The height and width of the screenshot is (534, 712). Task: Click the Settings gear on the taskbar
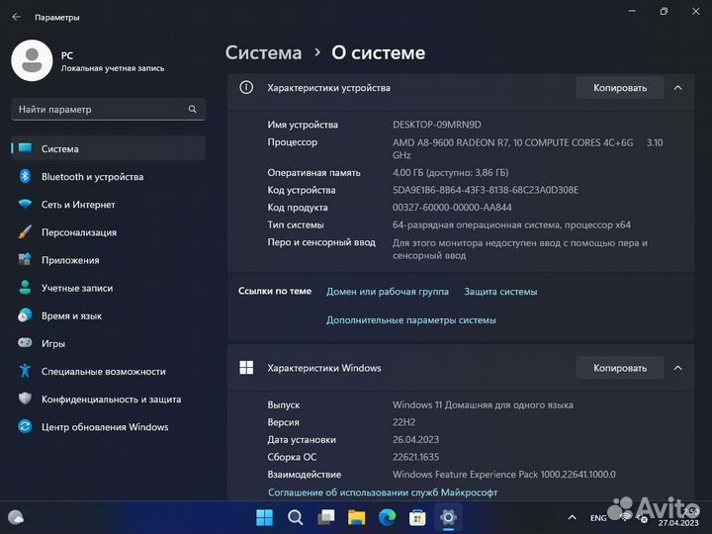[x=448, y=517]
